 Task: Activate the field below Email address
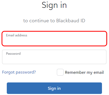54,57
